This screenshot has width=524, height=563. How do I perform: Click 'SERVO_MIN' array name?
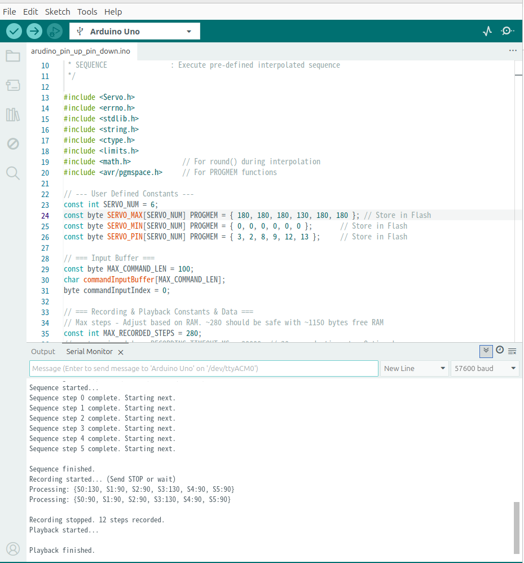click(x=125, y=226)
